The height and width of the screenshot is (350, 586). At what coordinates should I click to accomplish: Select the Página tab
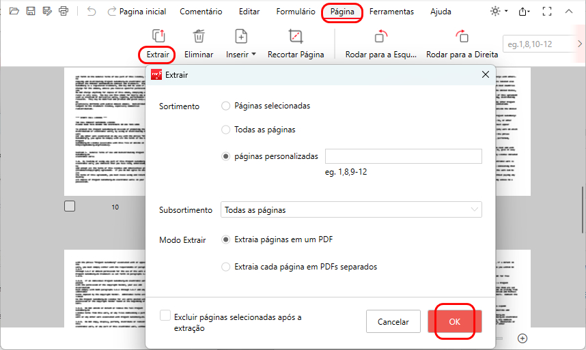[342, 12]
